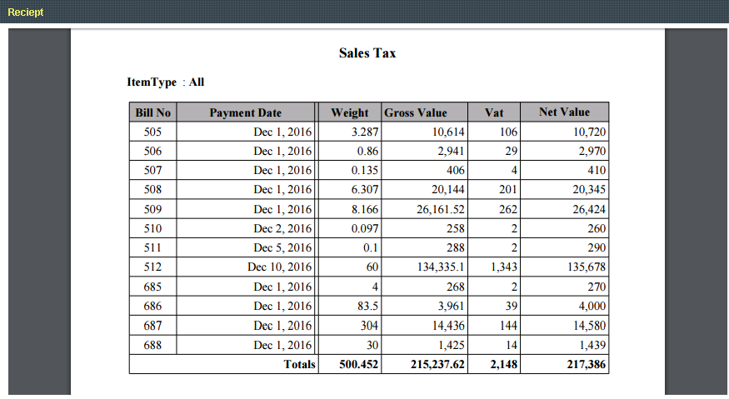Image resolution: width=729 pixels, height=399 pixels.
Task: Click the total net value 217,386
Action: pyautogui.click(x=583, y=365)
